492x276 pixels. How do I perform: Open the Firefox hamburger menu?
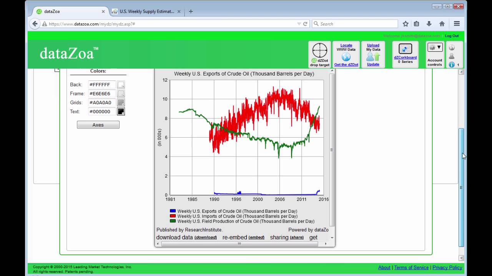coord(457,24)
